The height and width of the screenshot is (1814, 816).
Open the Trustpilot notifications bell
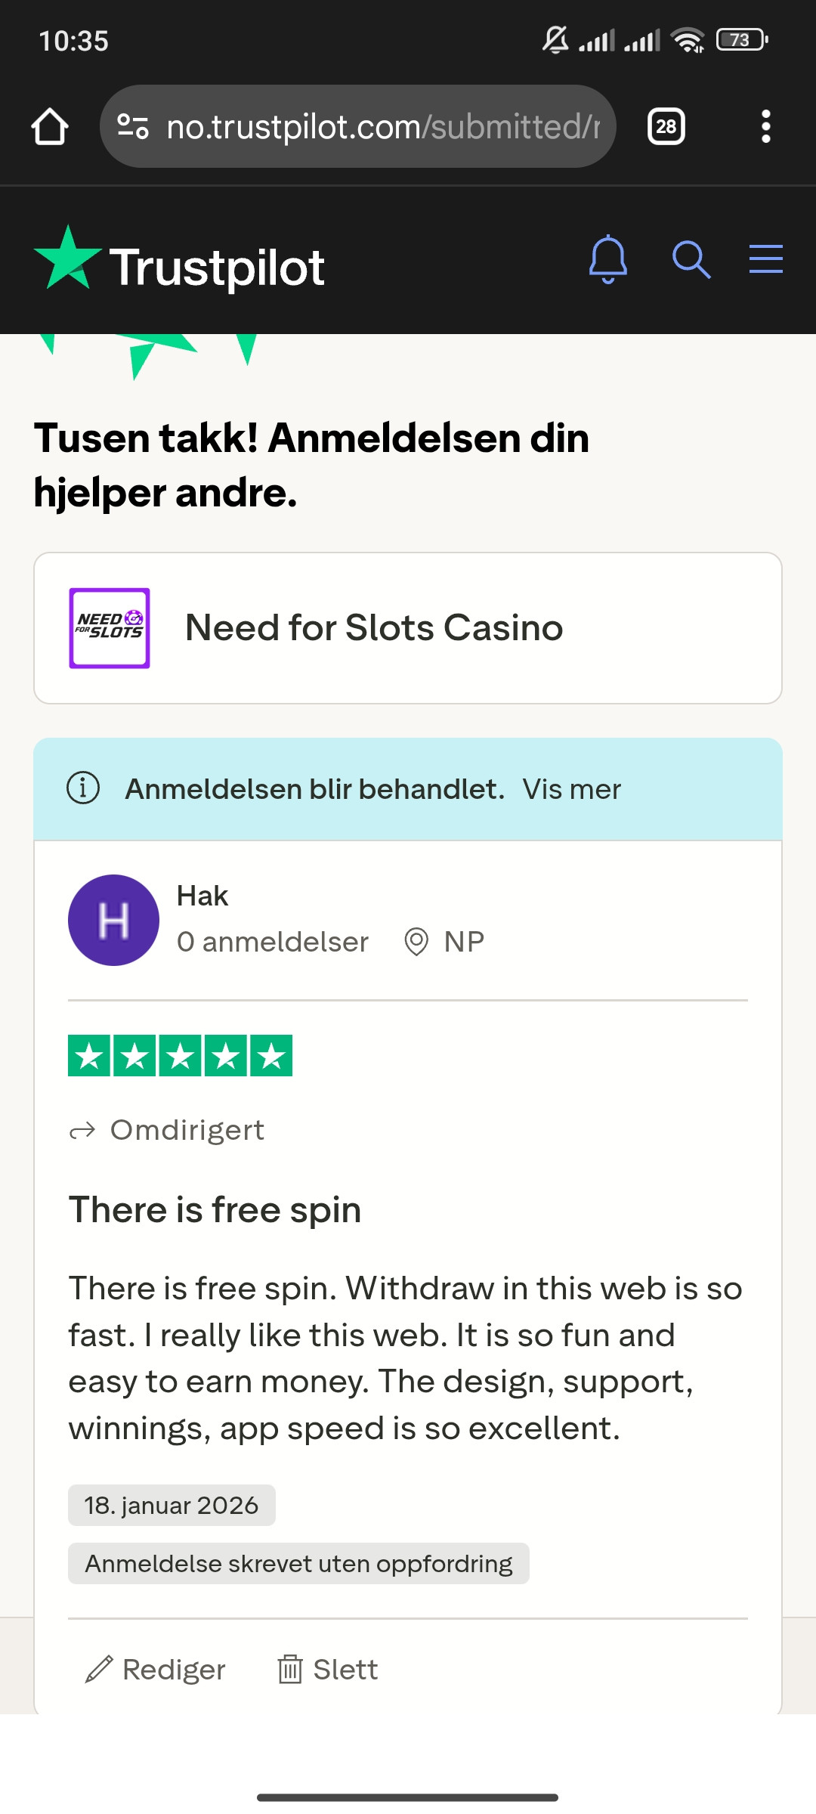(608, 259)
